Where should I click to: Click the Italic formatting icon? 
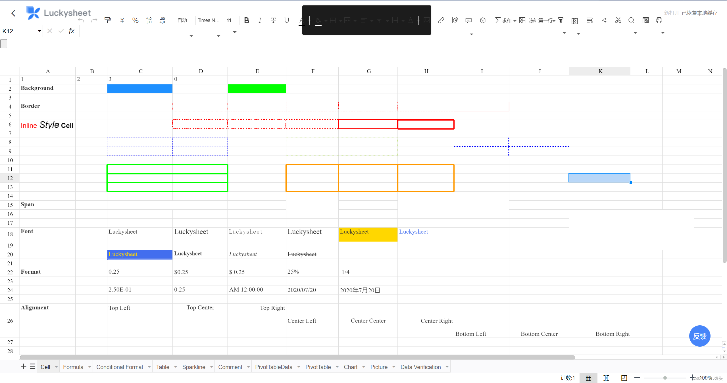260,20
